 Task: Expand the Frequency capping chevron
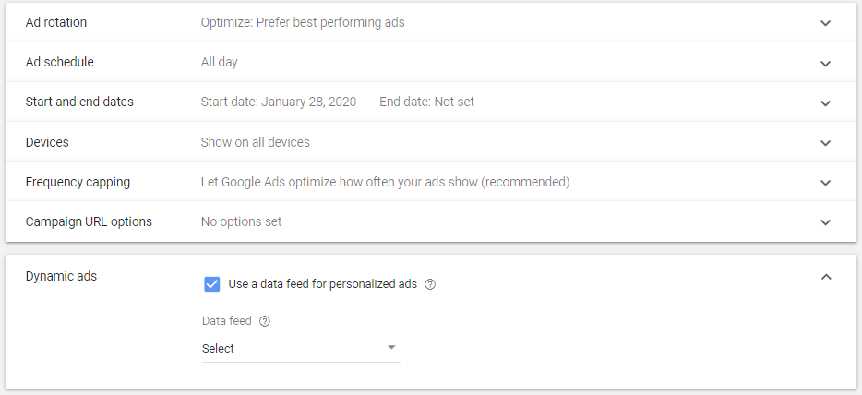click(x=825, y=183)
